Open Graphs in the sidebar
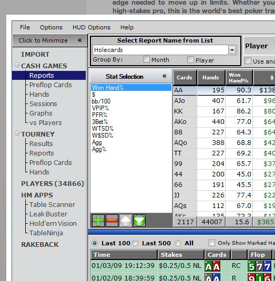The height and width of the screenshot is (281, 275). tap(40, 113)
